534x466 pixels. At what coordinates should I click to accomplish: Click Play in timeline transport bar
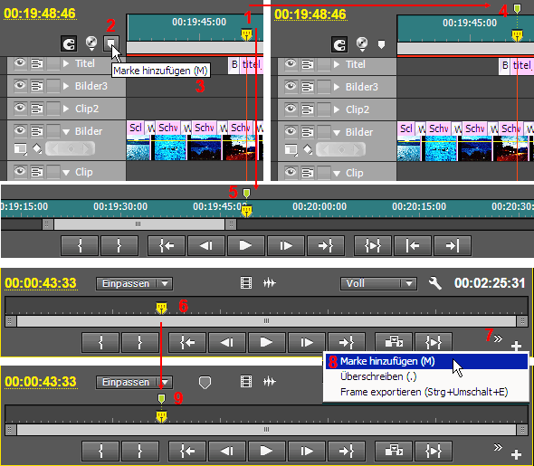tap(245, 245)
